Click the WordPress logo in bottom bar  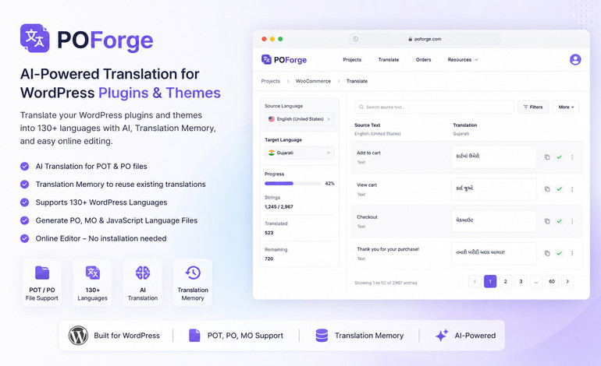(78, 336)
